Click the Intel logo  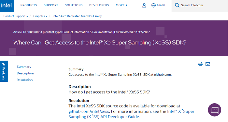[x=7, y=6]
